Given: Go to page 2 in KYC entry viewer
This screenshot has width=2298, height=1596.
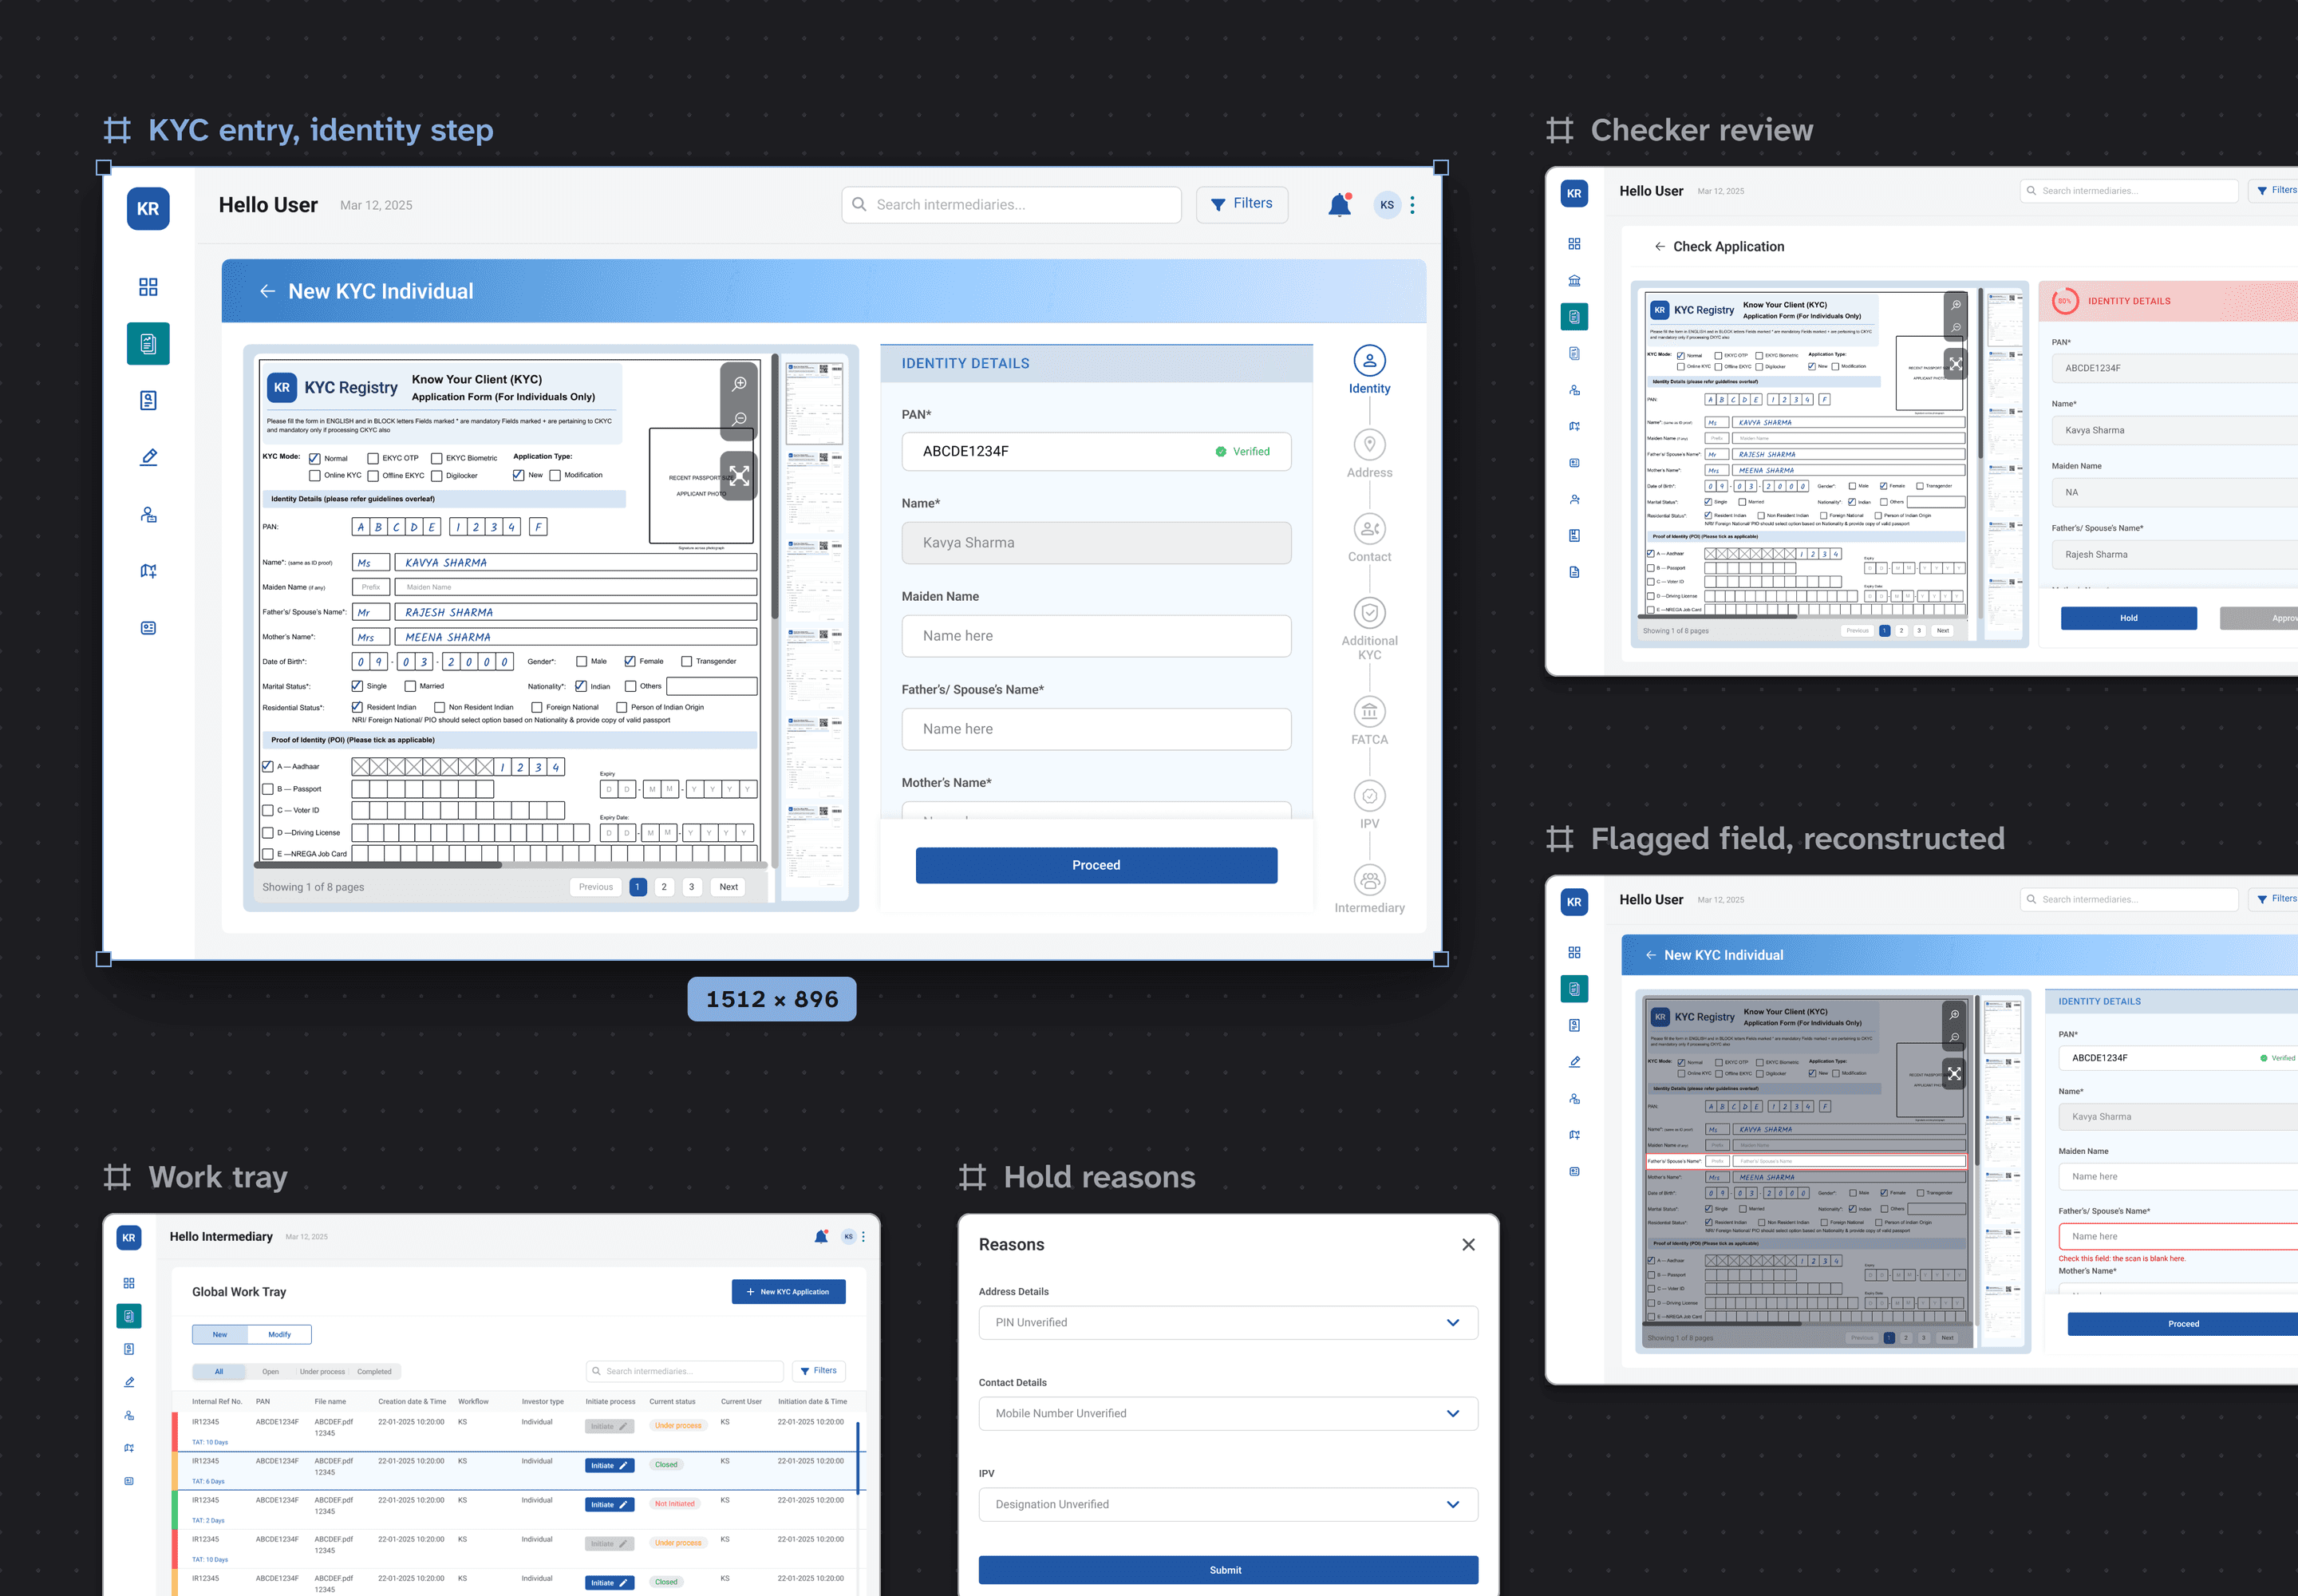Looking at the screenshot, I should pos(664,887).
